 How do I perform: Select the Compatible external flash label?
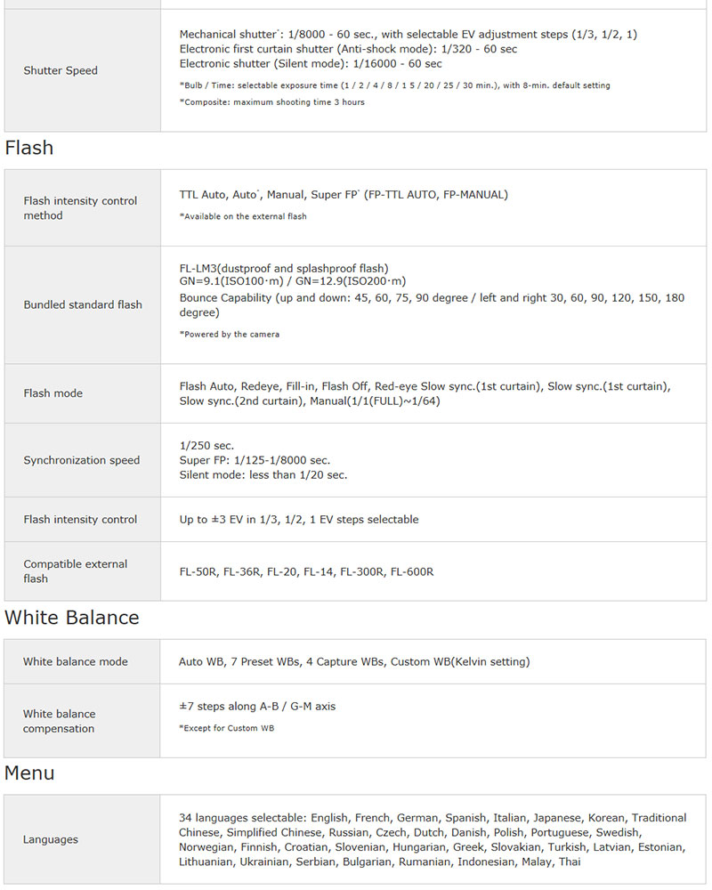[x=76, y=571]
